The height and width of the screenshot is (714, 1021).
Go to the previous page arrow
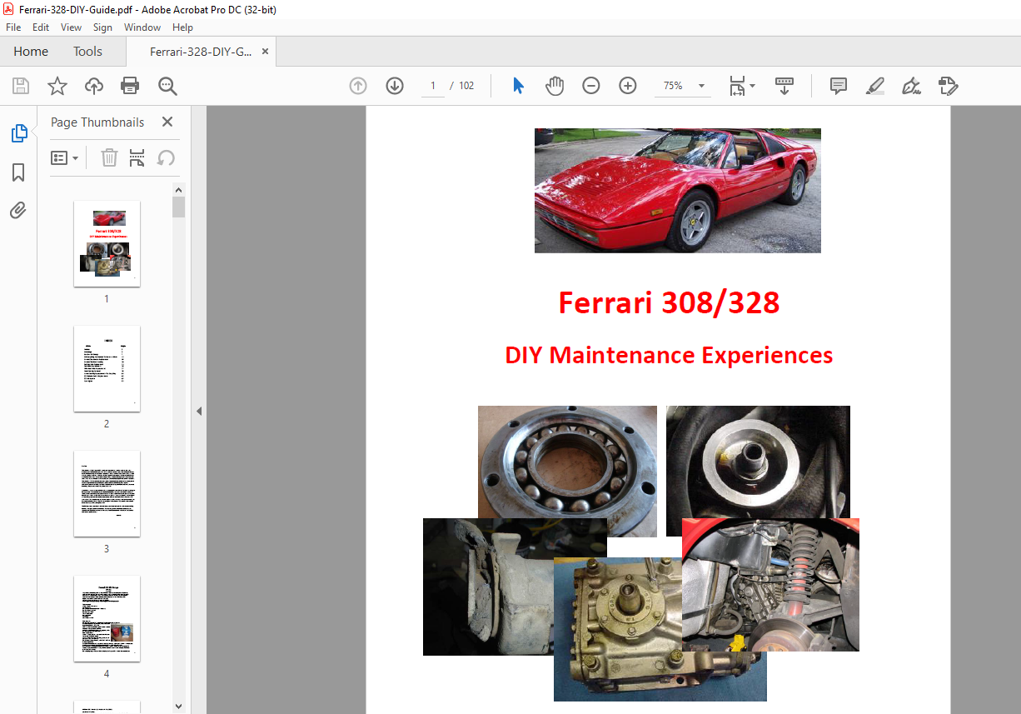point(358,86)
